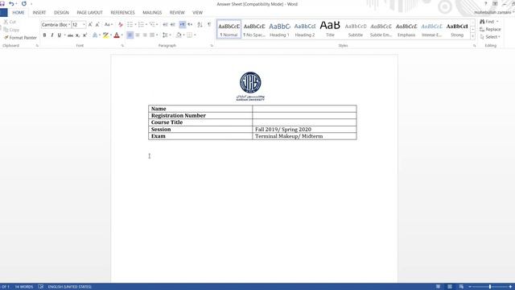Click the Format Painter button
This screenshot has height=290, width=515.
tap(20, 38)
